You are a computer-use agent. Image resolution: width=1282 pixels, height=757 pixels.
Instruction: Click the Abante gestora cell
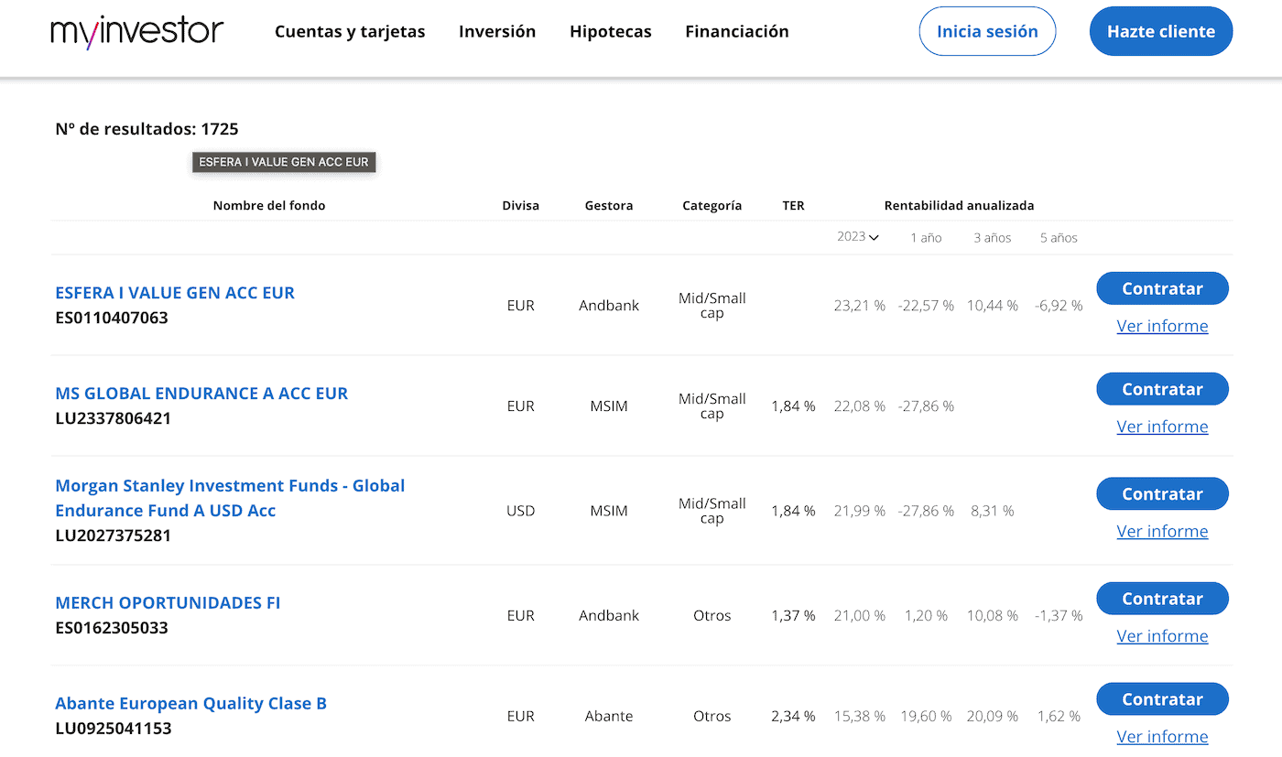tap(609, 717)
